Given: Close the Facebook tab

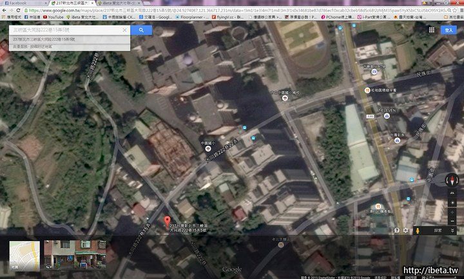Looking at the screenshot, I should [x=46, y=3].
